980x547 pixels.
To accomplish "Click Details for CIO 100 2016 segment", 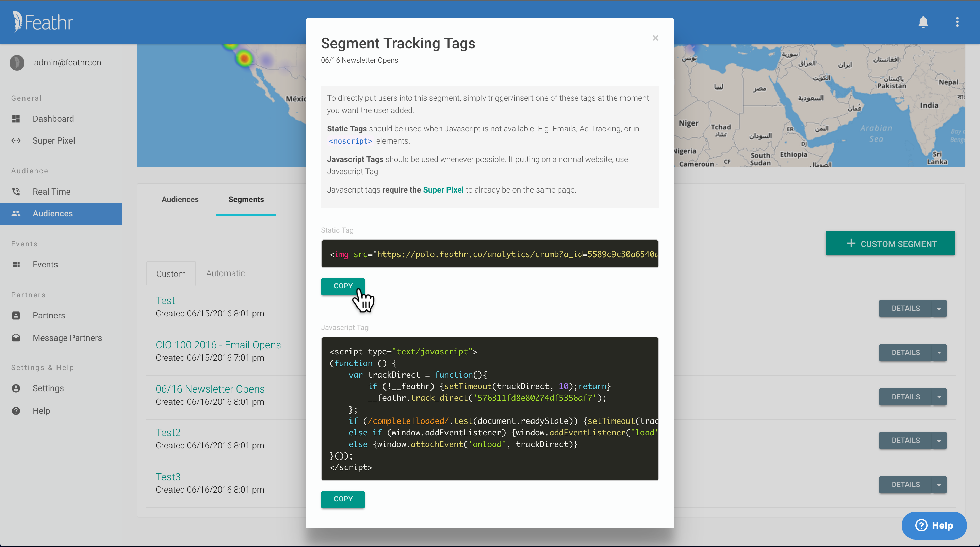I will pos(905,353).
